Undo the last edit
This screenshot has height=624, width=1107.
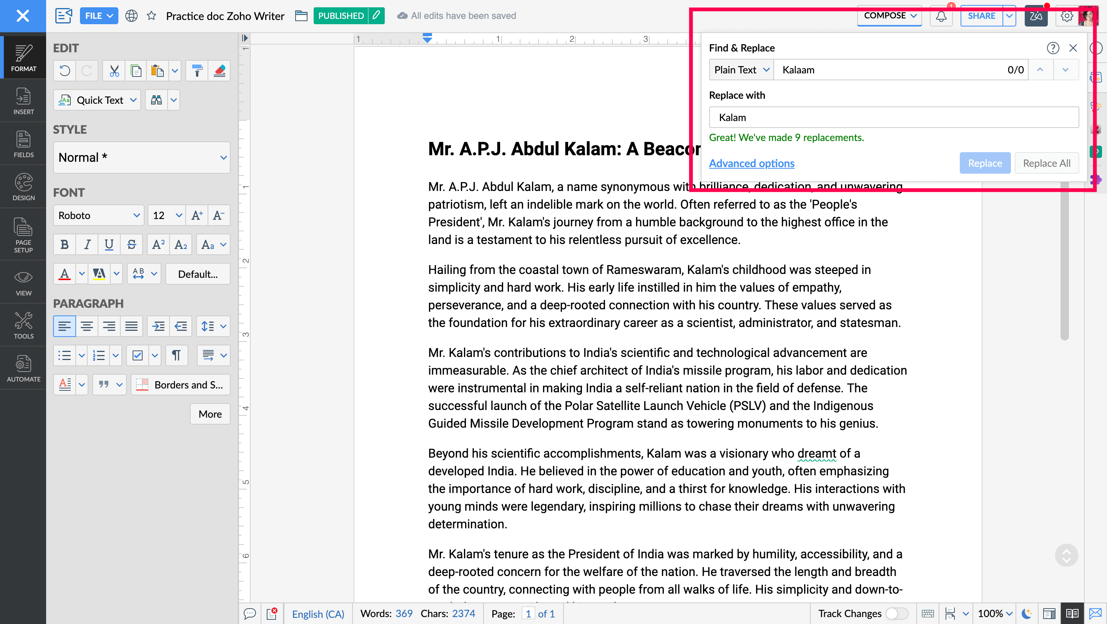point(64,71)
